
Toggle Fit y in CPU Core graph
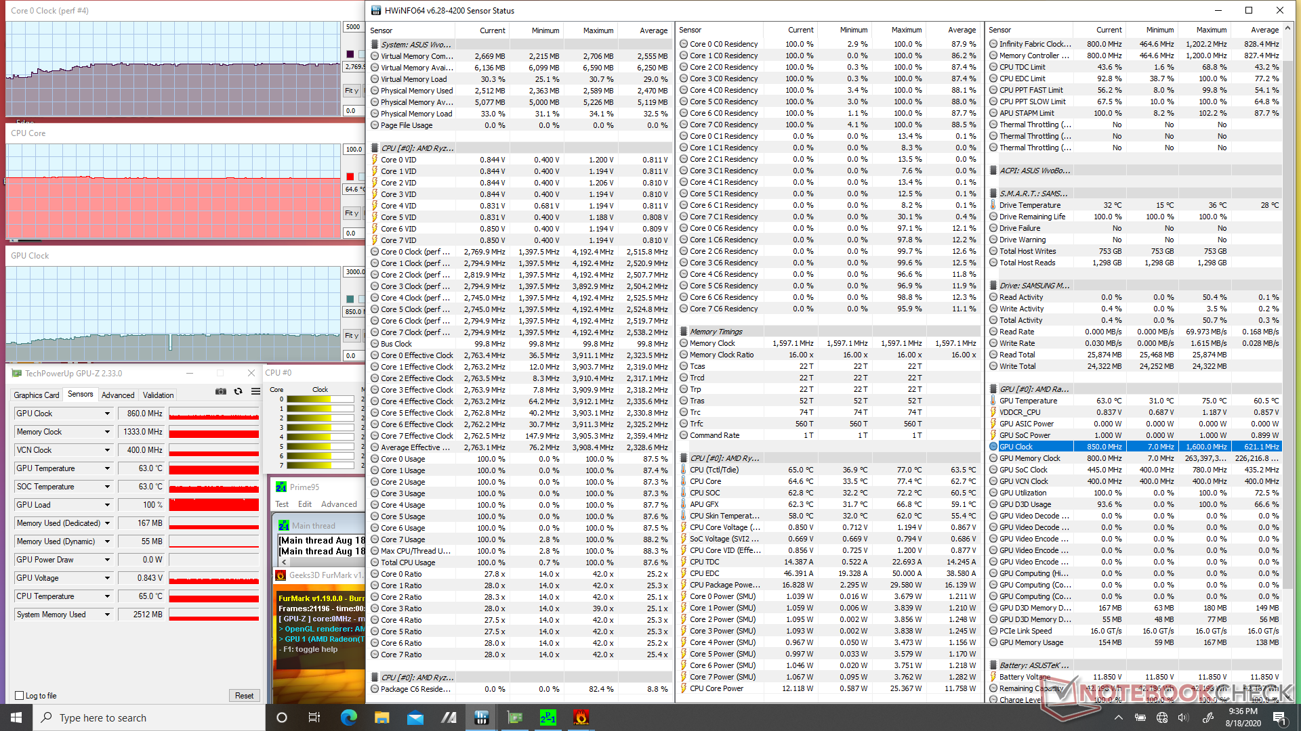coord(352,213)
